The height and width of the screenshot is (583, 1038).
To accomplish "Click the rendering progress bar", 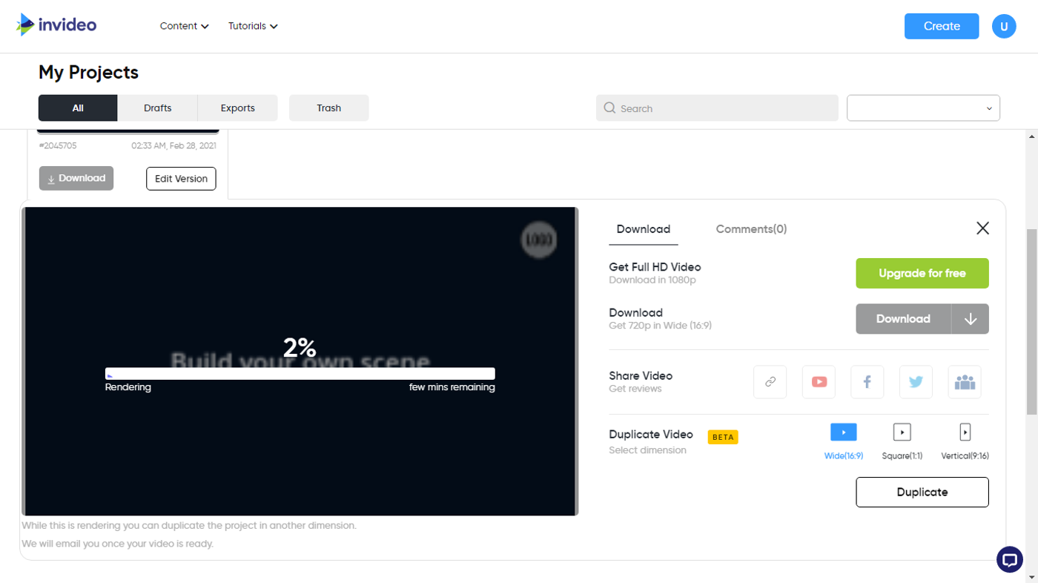I will (x=300, y=373).
